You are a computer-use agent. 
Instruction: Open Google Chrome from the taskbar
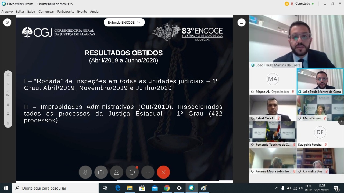pyautogui.click(x=167, y=188)
